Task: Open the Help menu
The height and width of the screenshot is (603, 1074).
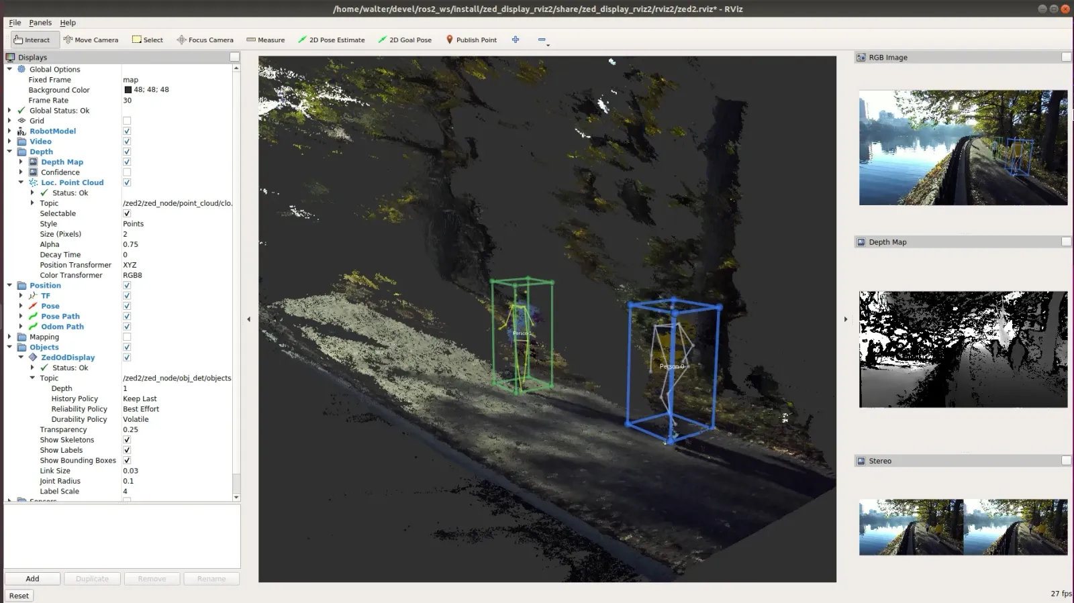Action: click(x=68, y=22)
